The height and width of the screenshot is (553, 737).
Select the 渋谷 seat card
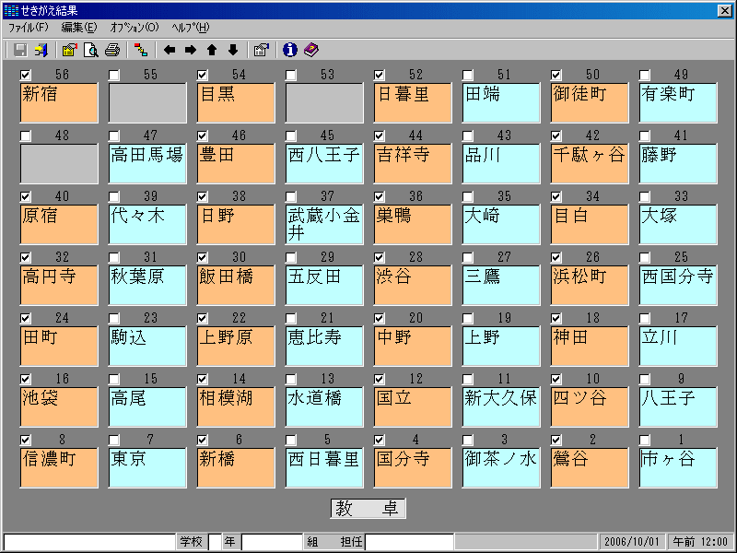coord(413,285)
